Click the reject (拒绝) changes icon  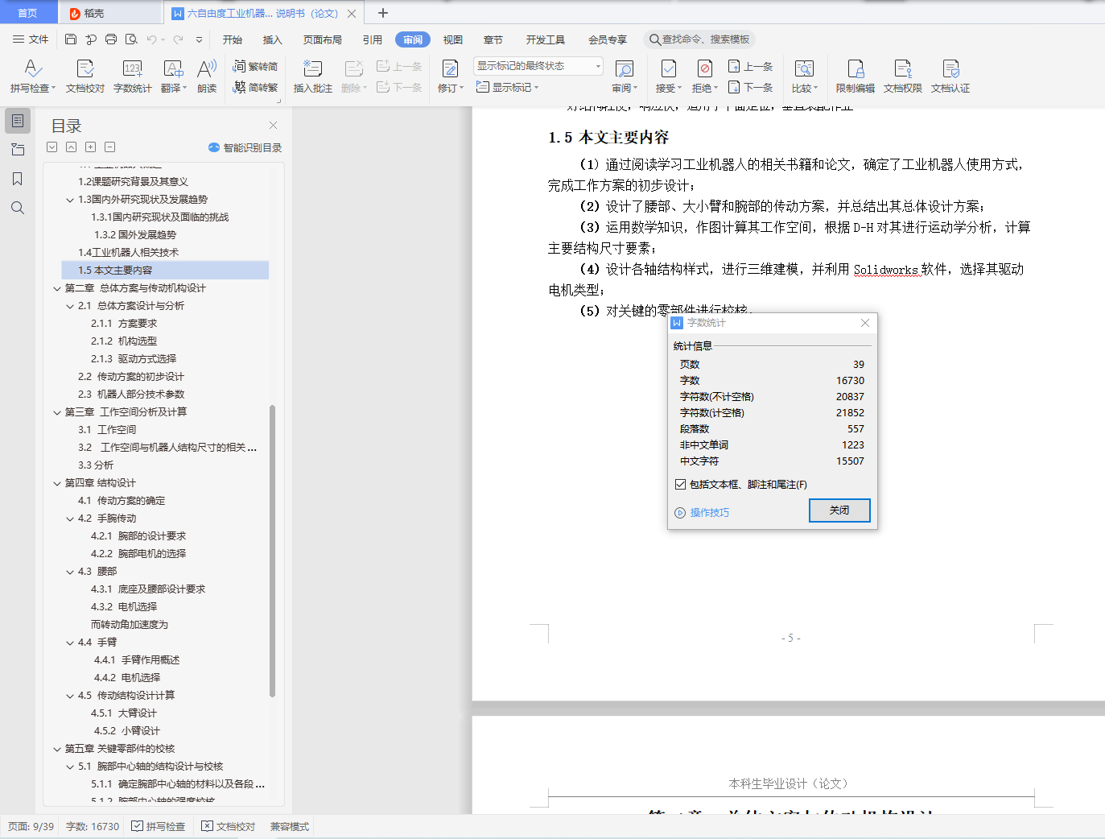click(x=705, y=69)
